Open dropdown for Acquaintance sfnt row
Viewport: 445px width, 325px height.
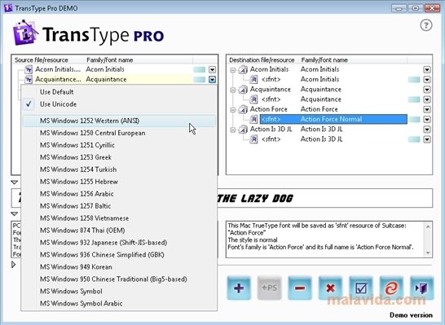[x=427, y=99]
